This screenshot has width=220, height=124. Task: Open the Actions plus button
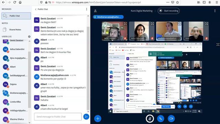point(98,118)
